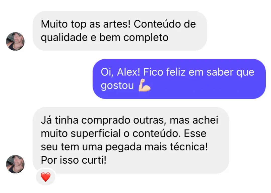
Task: Click the red heart reaction badge
Action: point(46,177)
